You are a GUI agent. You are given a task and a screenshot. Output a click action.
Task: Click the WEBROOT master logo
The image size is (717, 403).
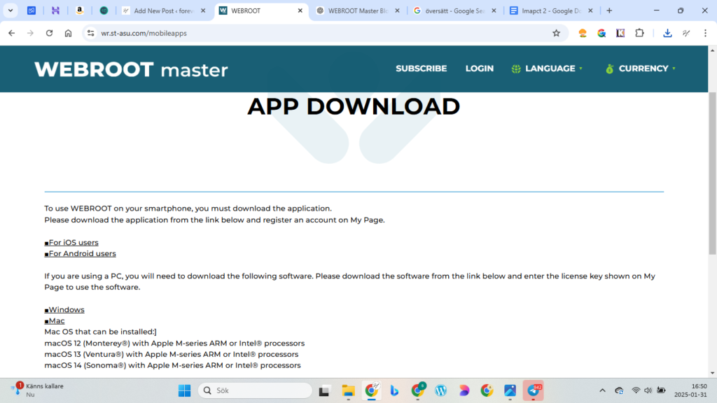coord(131,69)
